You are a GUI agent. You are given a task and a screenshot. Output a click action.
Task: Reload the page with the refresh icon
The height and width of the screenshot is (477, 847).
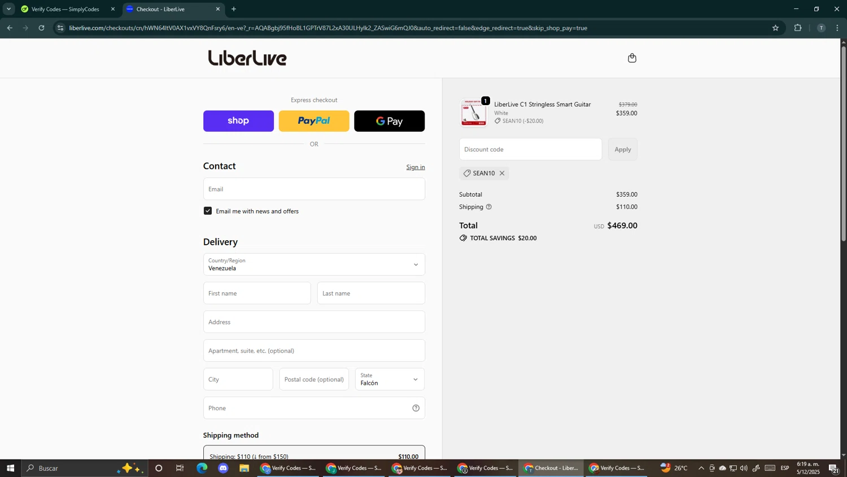pyautogui.click(x=41, y=28)
